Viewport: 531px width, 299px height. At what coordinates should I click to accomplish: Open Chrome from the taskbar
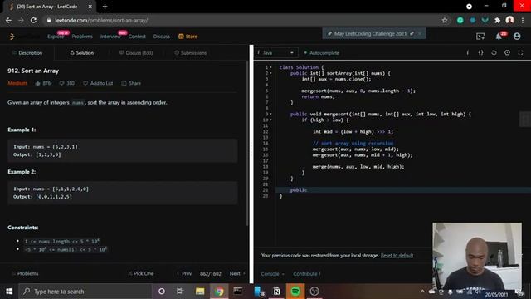219,292
